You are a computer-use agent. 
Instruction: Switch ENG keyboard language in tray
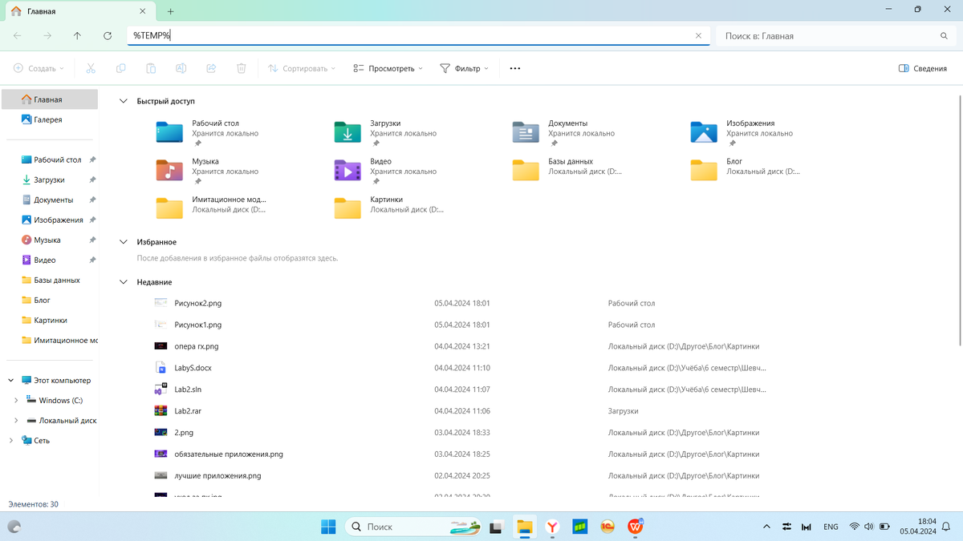coord(831,527)
